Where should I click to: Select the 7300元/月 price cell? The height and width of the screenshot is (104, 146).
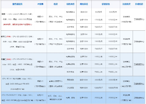98,49
